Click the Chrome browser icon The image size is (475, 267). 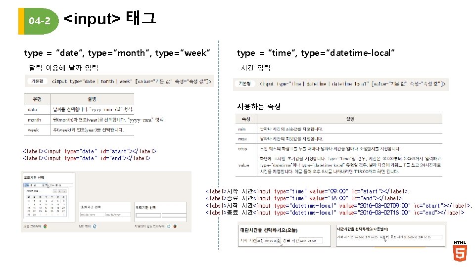(x=46, y=226)
